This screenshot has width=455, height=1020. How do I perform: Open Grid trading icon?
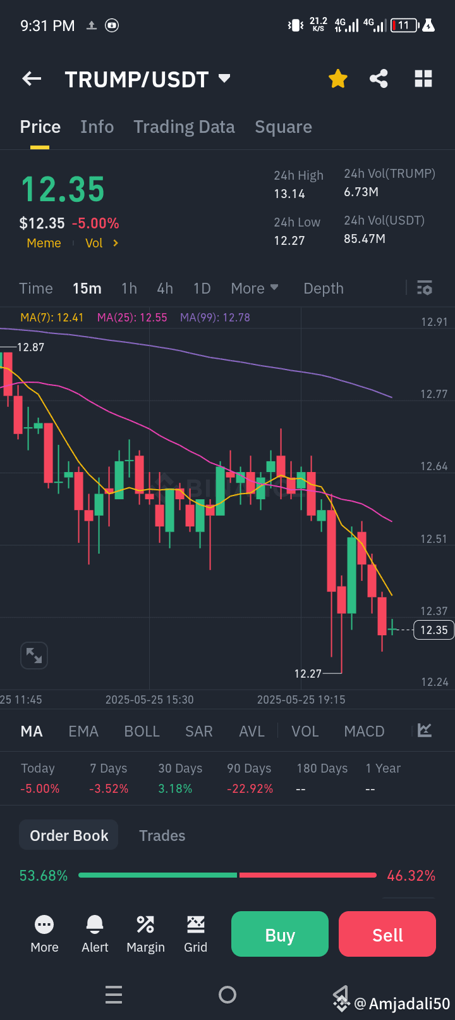pos(196,934)
